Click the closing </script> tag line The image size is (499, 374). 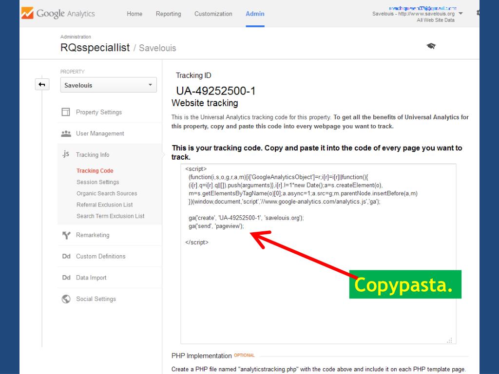point(197,243)
